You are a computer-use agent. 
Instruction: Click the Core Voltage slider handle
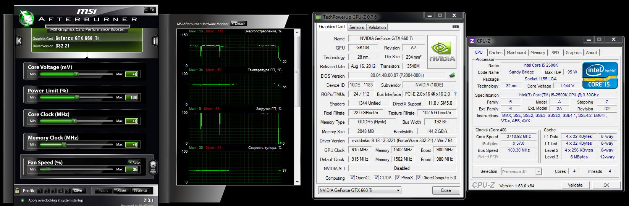click(76, 74)
